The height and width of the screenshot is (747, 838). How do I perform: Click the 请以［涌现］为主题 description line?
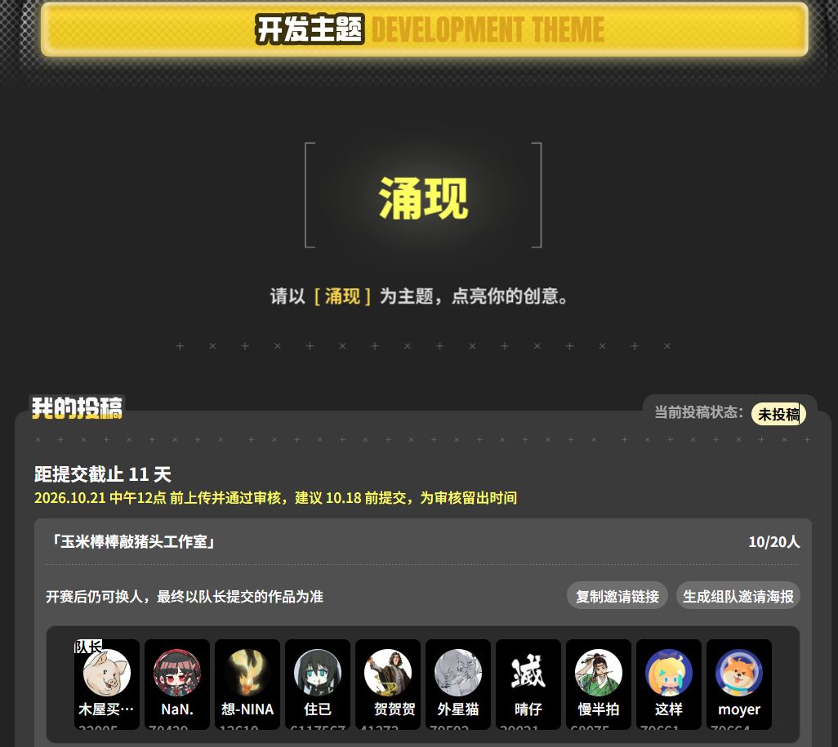419,296
